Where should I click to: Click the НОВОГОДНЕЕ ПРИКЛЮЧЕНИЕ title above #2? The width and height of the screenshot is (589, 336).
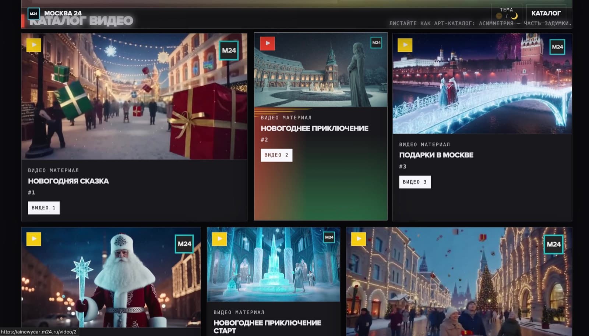315,128
